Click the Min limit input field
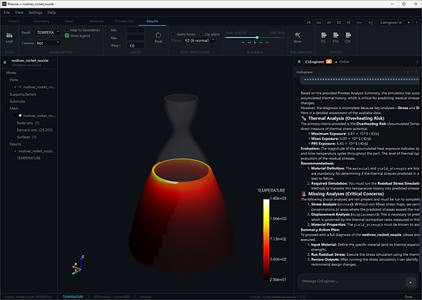The image size is (422, 300). 135,30
